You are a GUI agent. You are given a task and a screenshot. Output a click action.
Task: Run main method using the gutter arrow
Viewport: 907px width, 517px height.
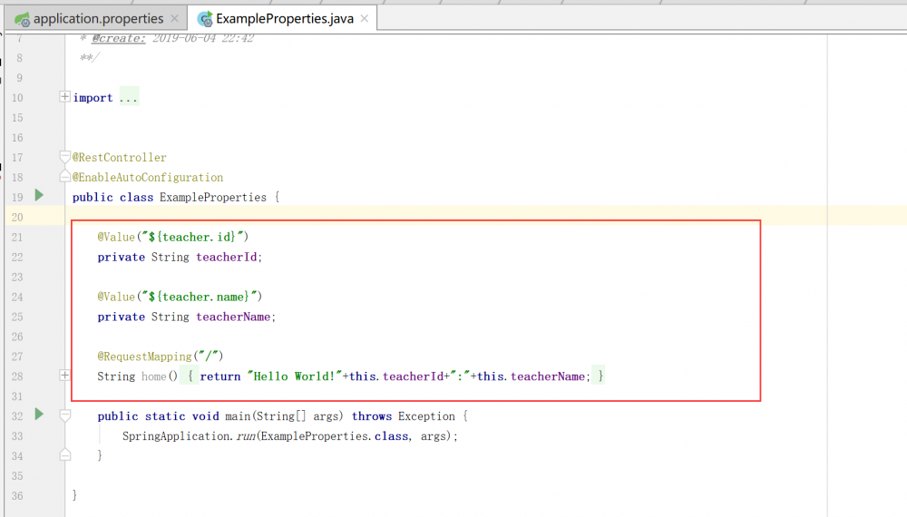point(39,415)
